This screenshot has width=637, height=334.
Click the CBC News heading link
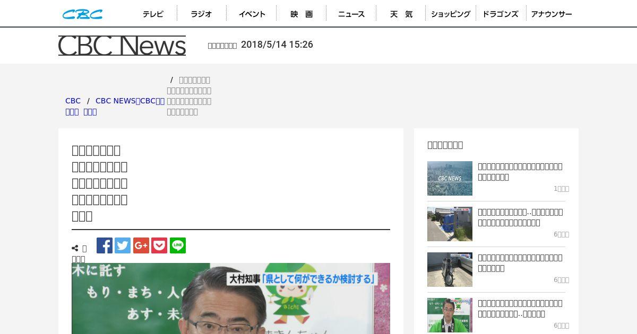[122, 46]
